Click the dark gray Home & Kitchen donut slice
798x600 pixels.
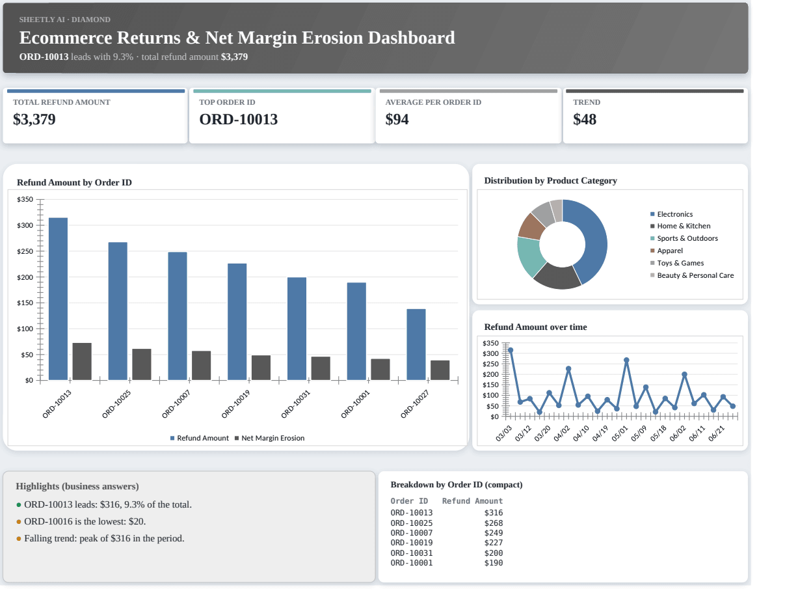pyautogui.click(x=558, y=276)
